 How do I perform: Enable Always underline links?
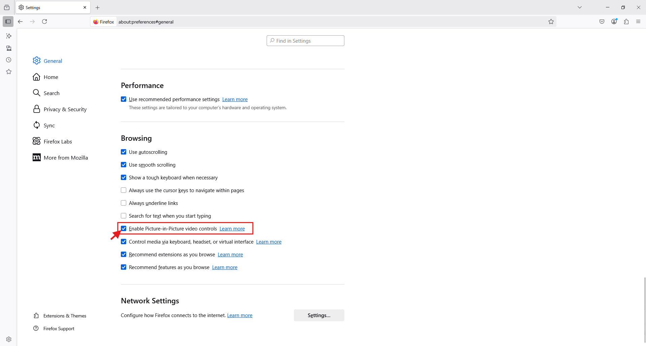124,203
